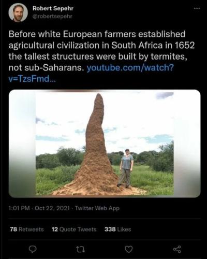Click the person standing in the photo
The height and width of the screenshot is (259, 207).
tap(126, 168)
